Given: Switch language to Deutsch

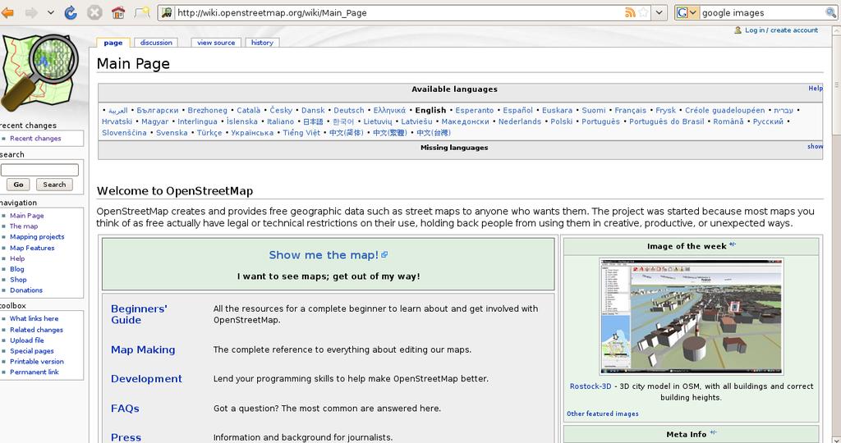Looking at the screenshot, I should click(x=348, y=111).
